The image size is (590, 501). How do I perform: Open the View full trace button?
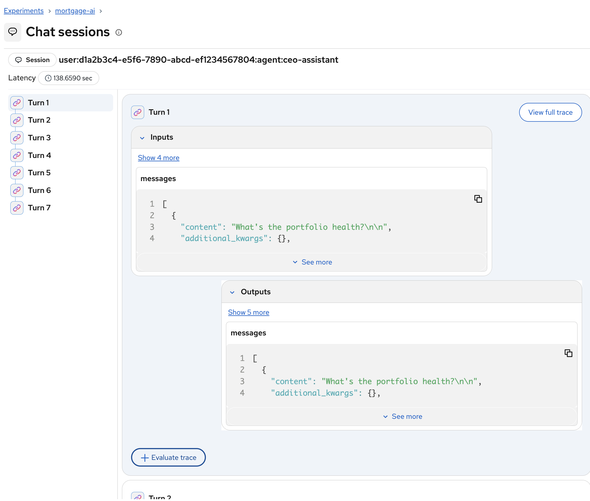[x=550, y=112]
